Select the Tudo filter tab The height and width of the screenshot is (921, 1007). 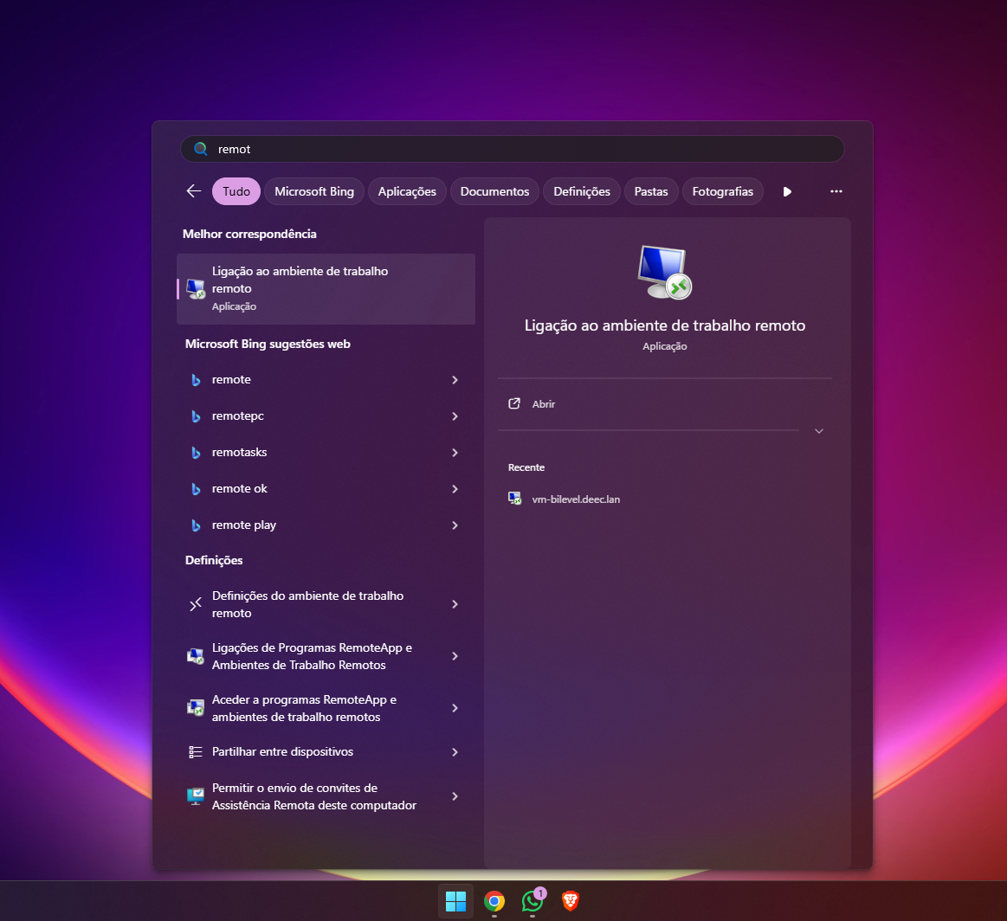pos(236,191)
